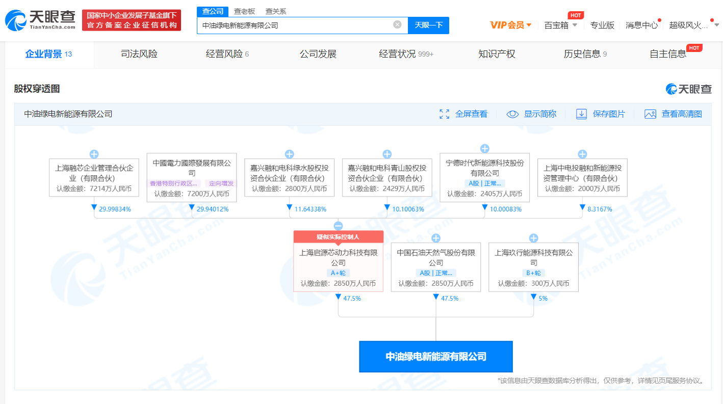Switch to the 司法风险 tab

(x=139, y=54)
